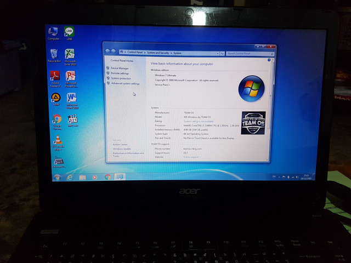Click the Online support link
The image size is (351, 263).
[x=191, y=157]
